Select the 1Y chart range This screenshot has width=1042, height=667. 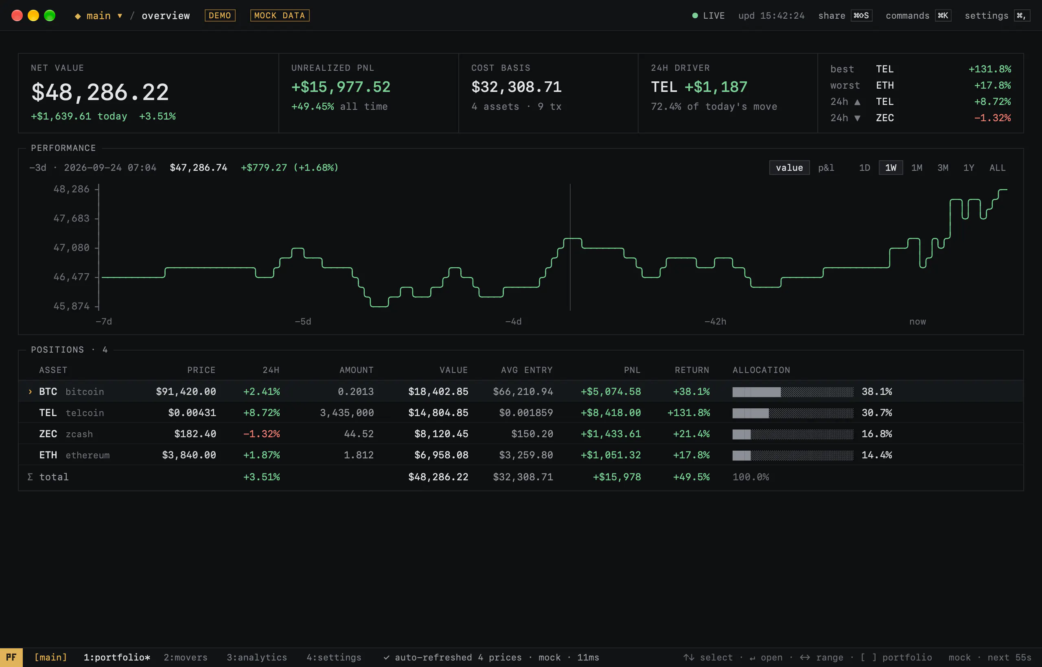(969, 168)
